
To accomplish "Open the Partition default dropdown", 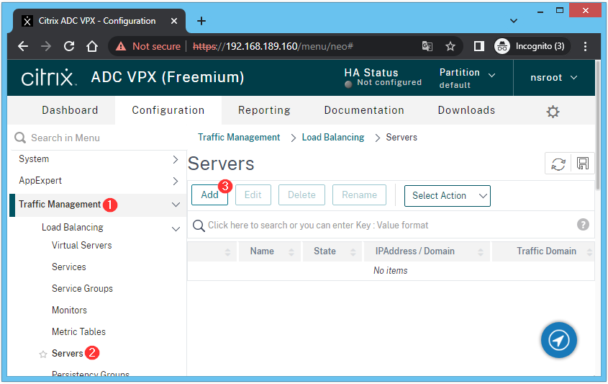I will (467, 78).
